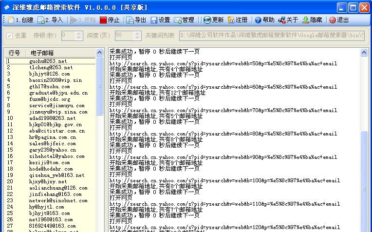Select row service@jinmuyu.com

tap(50, 105)
